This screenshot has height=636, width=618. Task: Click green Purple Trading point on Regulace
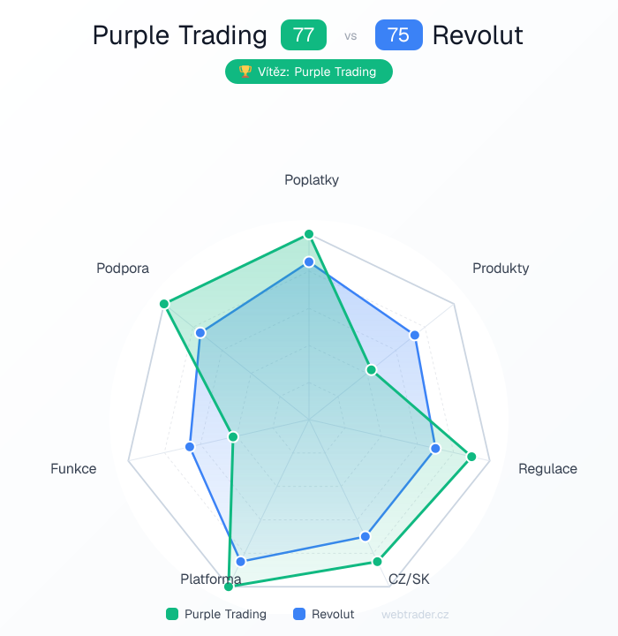[x=471, y=457]
